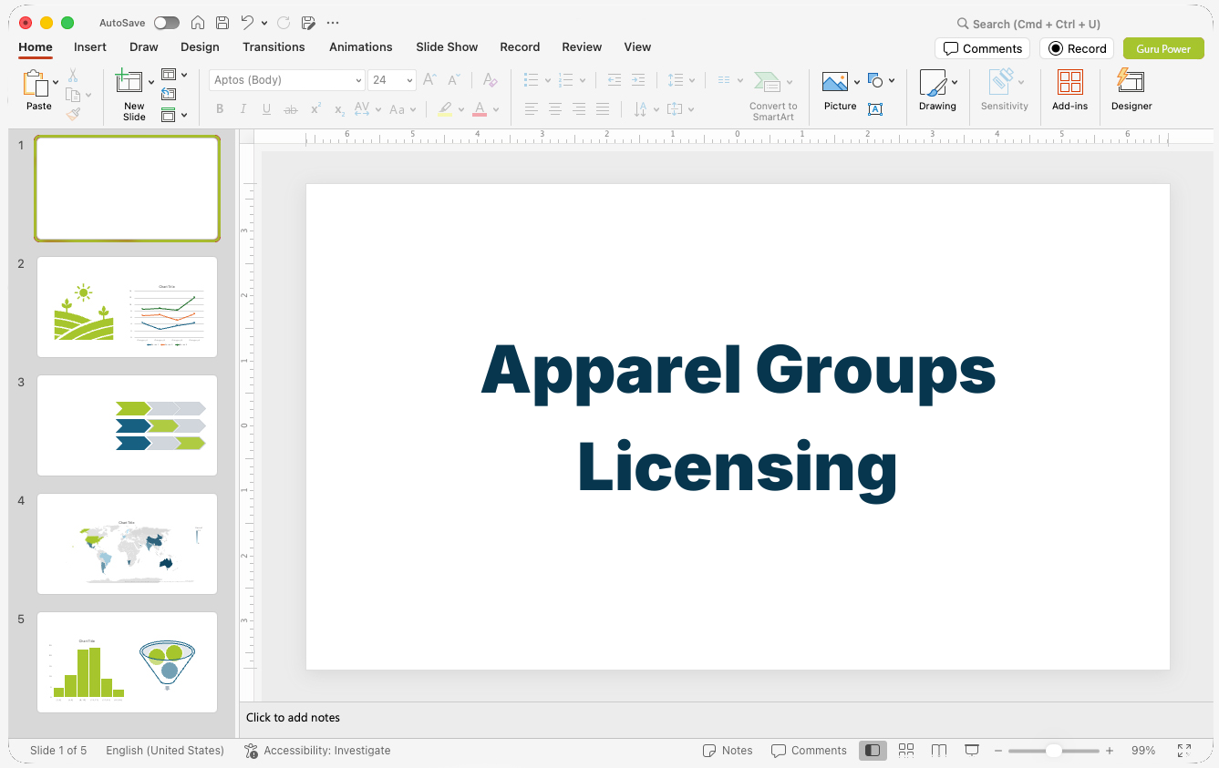The image size is (1219, 768).
Task: Click the Increase Font Size icon
Action: pos(430,80)
